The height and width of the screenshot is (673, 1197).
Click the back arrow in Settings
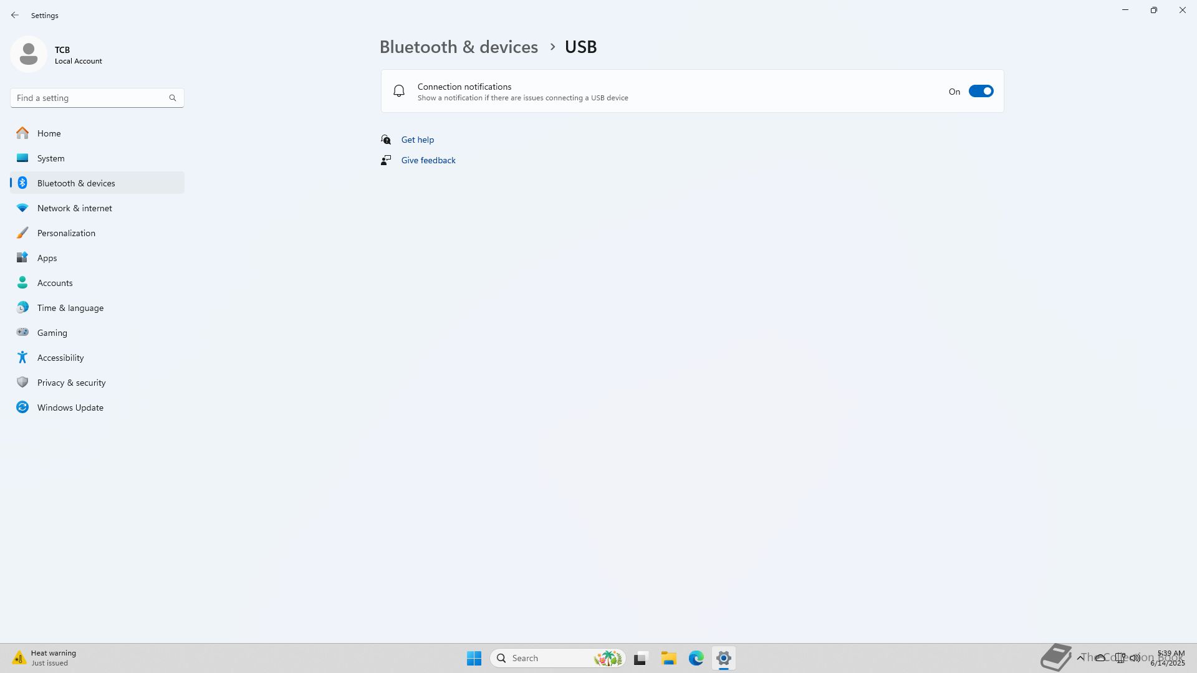(15, 15)
